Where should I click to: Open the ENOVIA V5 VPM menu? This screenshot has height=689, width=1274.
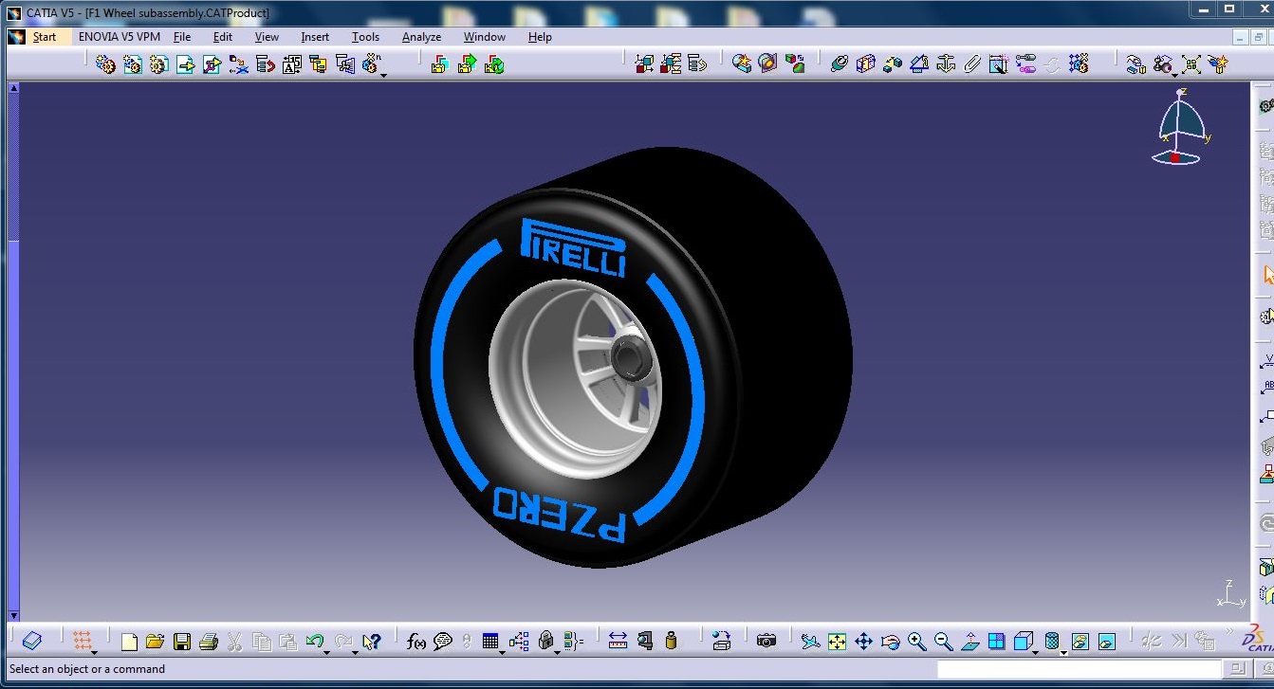[120, 37]
